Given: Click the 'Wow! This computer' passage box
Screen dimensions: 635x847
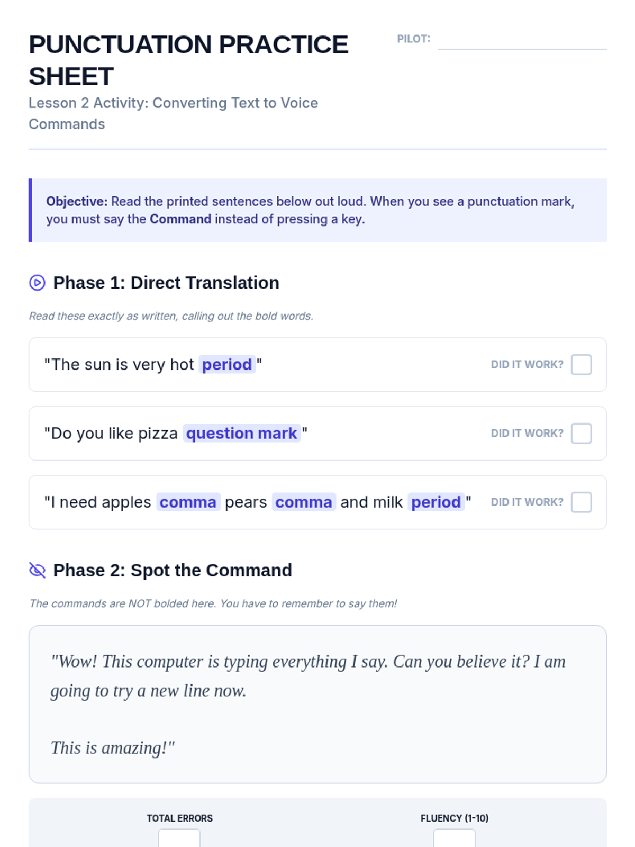Looking at the screenshot, I should tap(317, 704).
